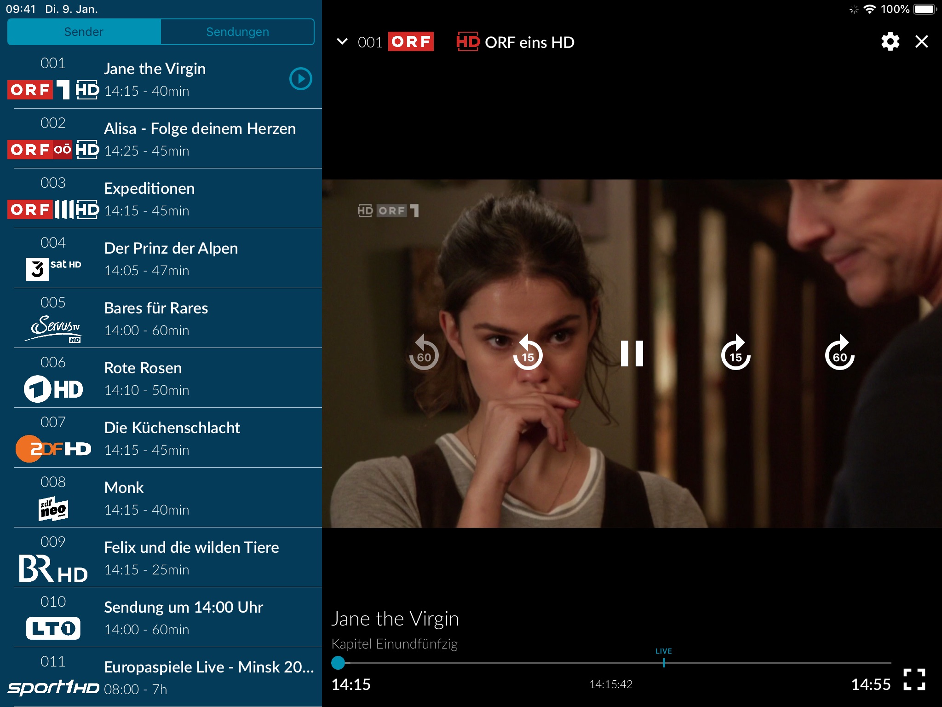Select the ORF OÖ HD channel logo
This screenshot has height=707, width=942.
53,150
